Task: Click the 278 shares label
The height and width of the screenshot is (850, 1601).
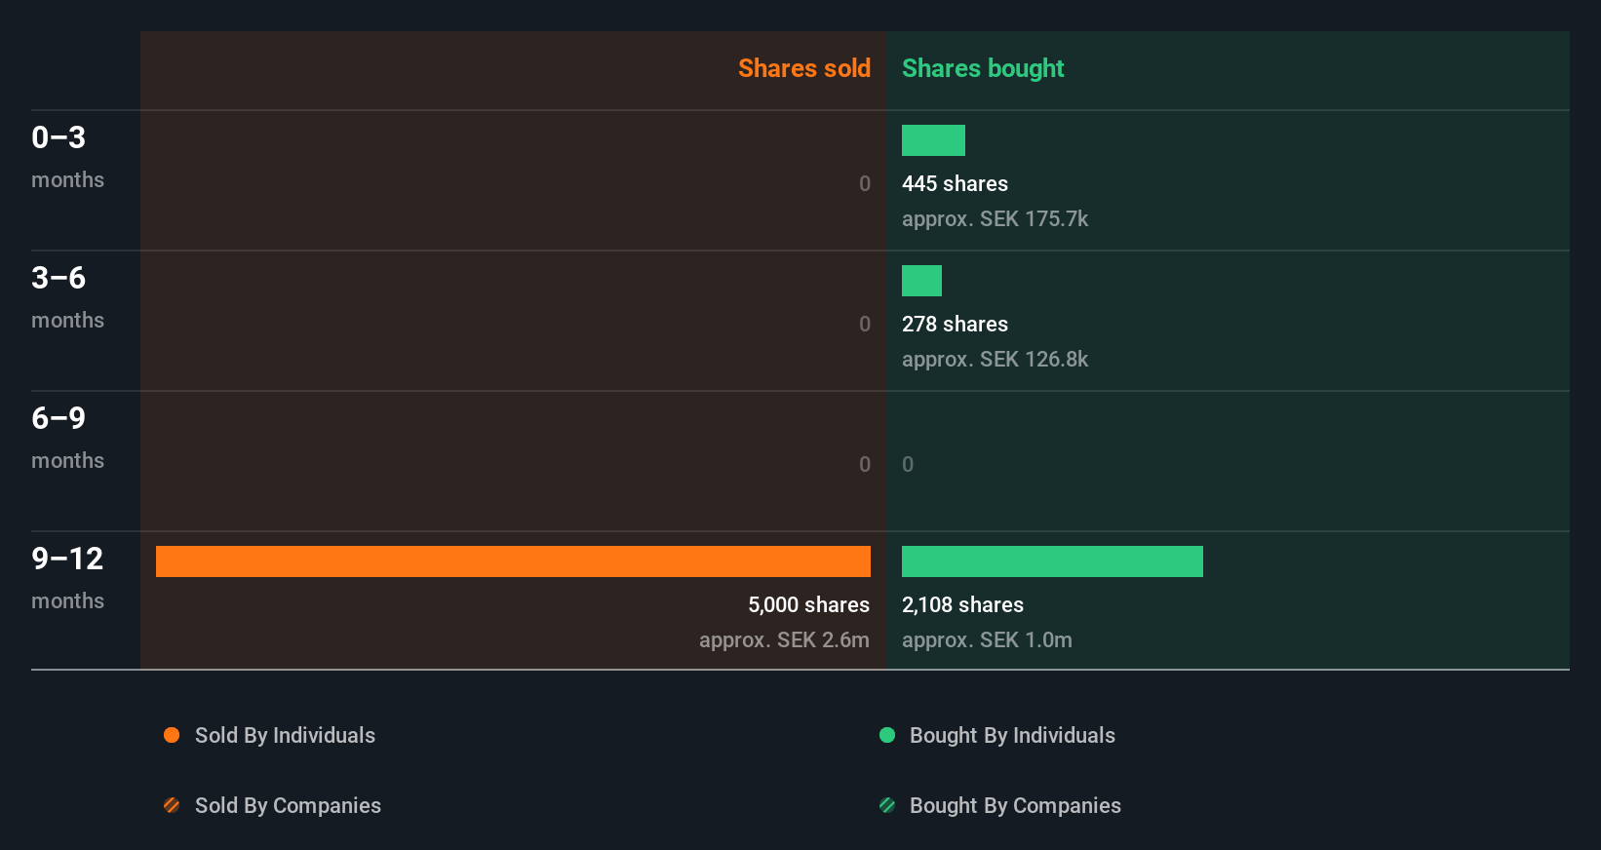Action: click(x=955, y=324)
